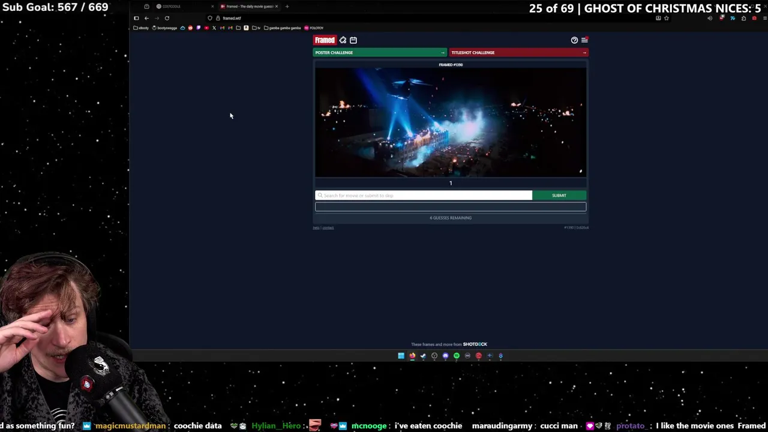Click the red circular taskbar icon
The image size is (768, 432).
(479, 356)
